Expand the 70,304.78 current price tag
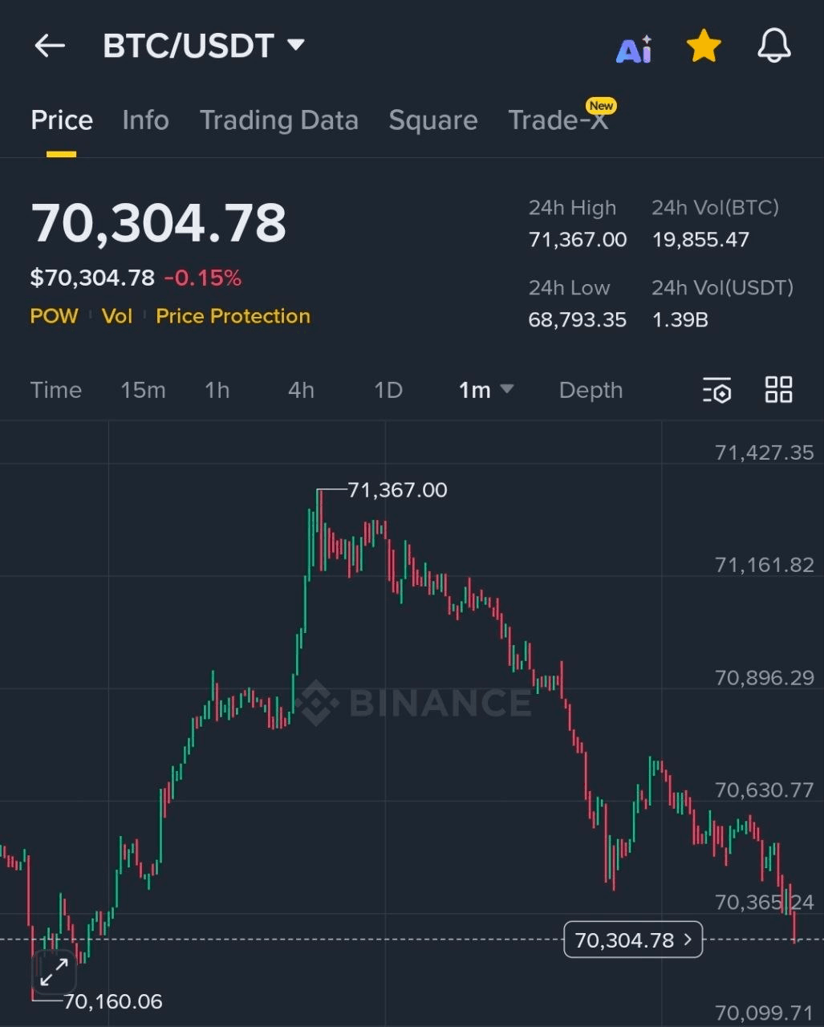824x1027 pixels. 633,940
